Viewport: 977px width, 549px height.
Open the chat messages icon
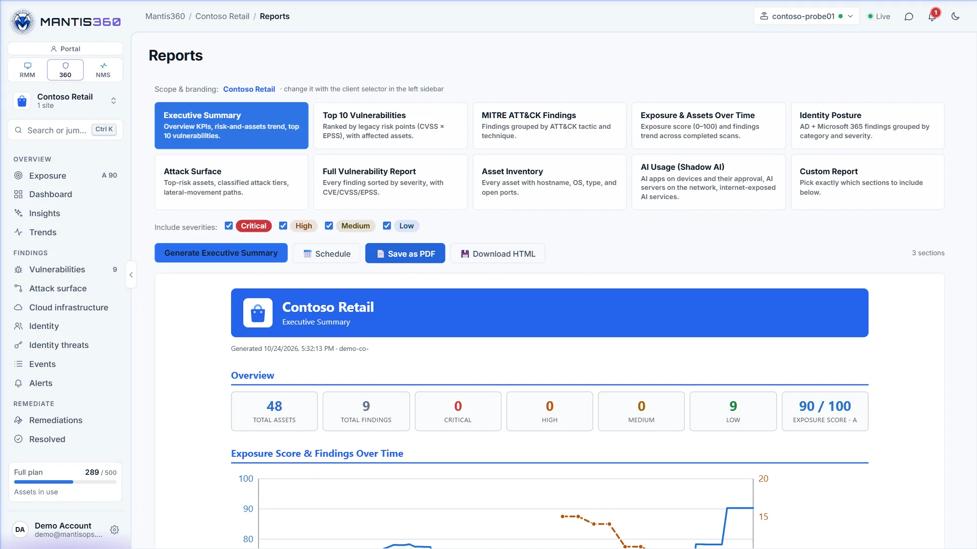909,17
